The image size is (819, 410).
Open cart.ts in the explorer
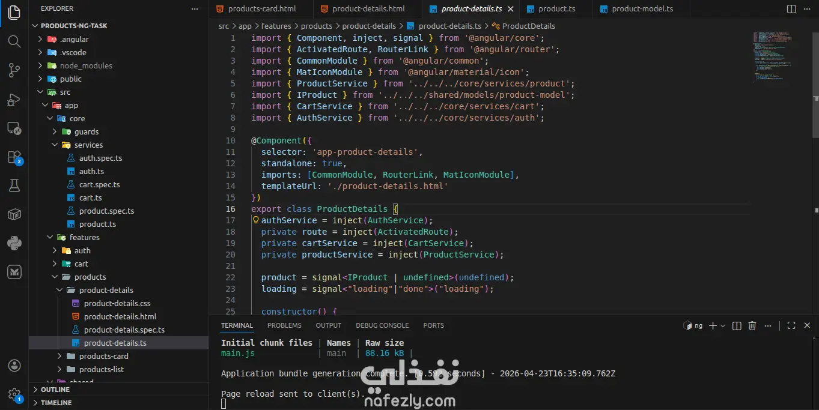pyautogui.click(x=120, y=197)
